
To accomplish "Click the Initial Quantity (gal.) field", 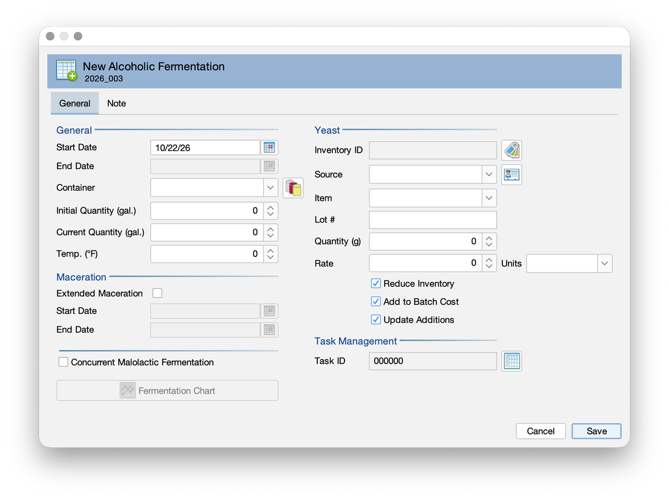I will tap(207, 211).
